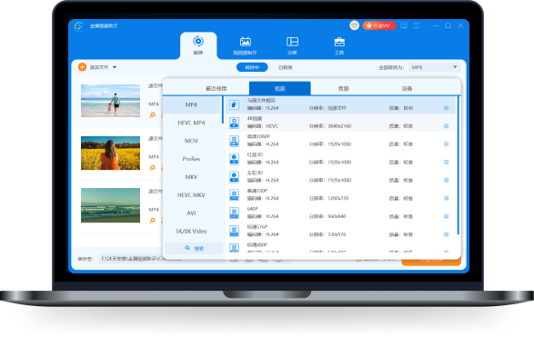Screen dimensions: 534x337
Task: Switch to the audio tab in format panel
Action: pos(343,88)
